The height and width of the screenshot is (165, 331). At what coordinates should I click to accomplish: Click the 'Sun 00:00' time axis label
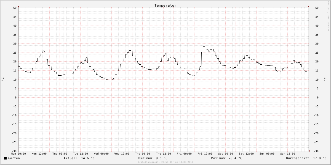click(267, 154)
